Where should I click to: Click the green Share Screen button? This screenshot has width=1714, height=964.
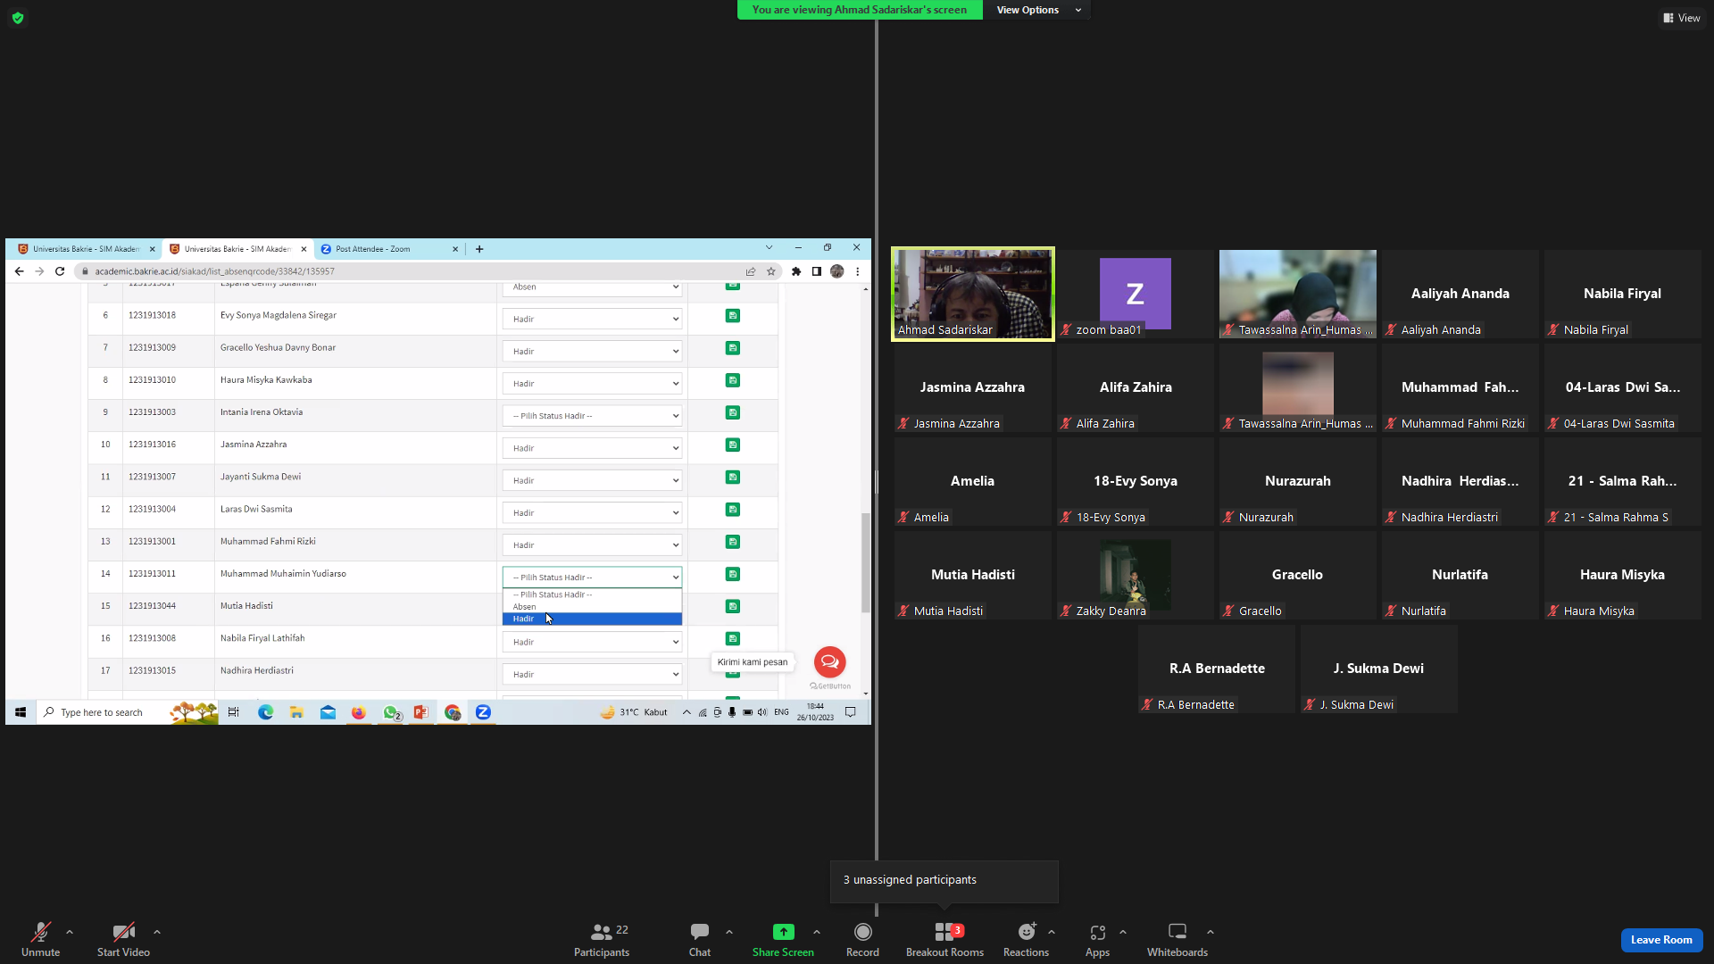[783, 939]
